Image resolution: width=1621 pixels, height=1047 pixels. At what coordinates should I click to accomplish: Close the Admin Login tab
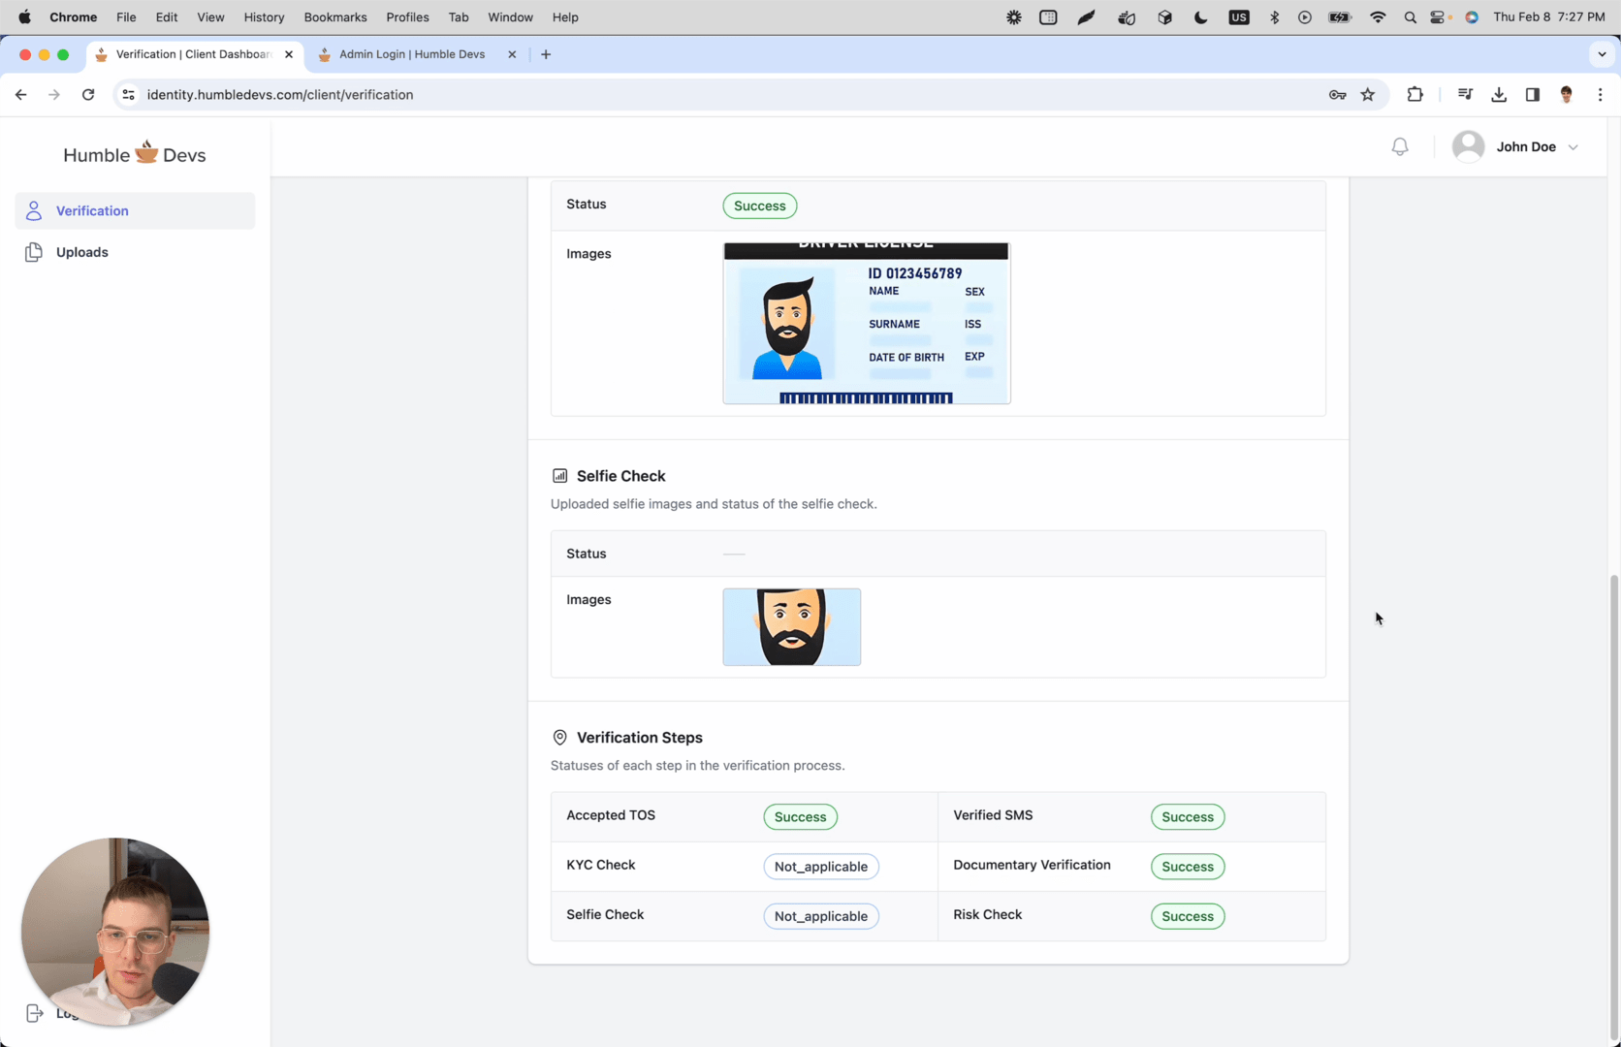pyautogui.click(x=512, y=54)
